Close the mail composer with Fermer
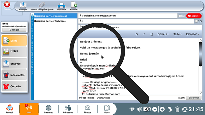This screenshot has width=205, height=115. coord(7,6)
